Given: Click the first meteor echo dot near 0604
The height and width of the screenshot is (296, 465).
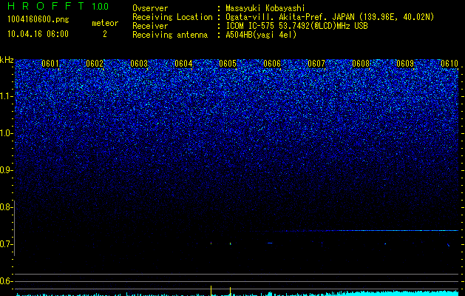Looking at the screenshot, I should pos(211,243).
